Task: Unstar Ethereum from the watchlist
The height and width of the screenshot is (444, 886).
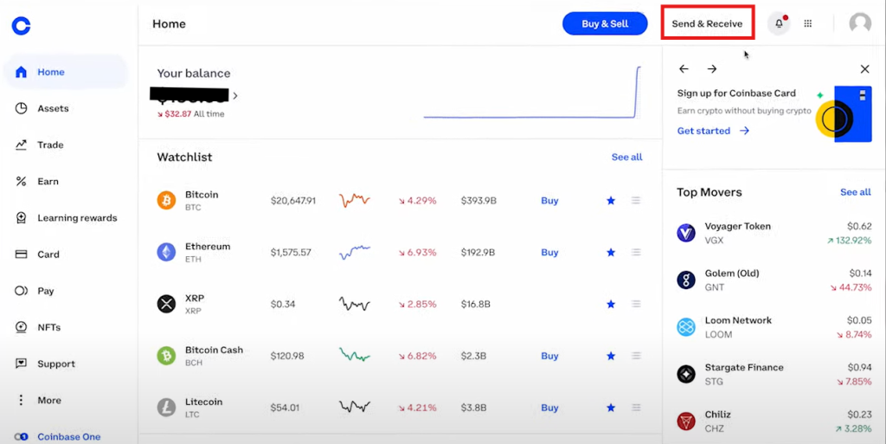Action: click(611, 253)
